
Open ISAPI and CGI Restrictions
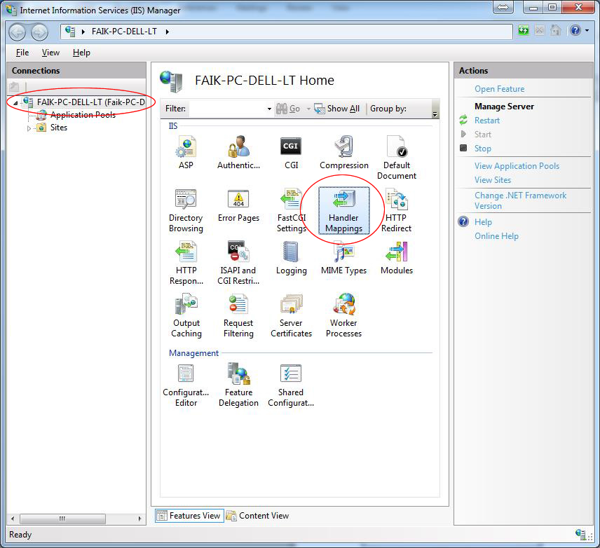pyautogui.click(x=239, y=263)
